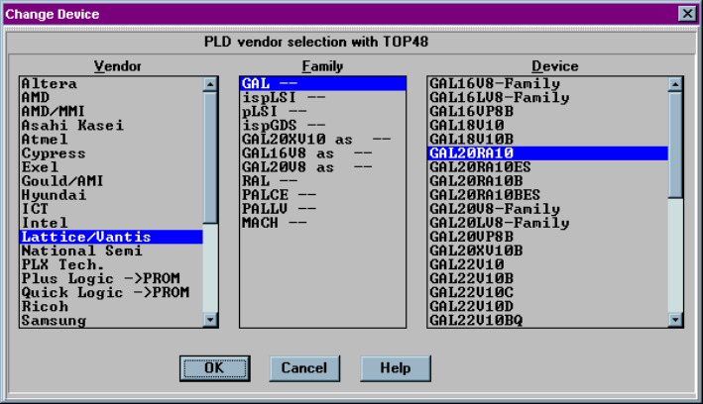Select pLSI -- family
The image size is (703, 404).
click(x=323, y=112)
